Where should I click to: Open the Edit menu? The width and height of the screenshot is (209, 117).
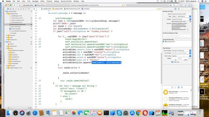(18, 1)
